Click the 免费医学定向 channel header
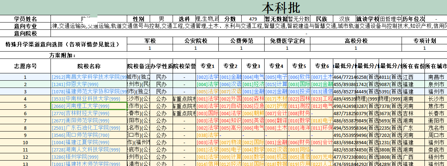 pos(287,41)
